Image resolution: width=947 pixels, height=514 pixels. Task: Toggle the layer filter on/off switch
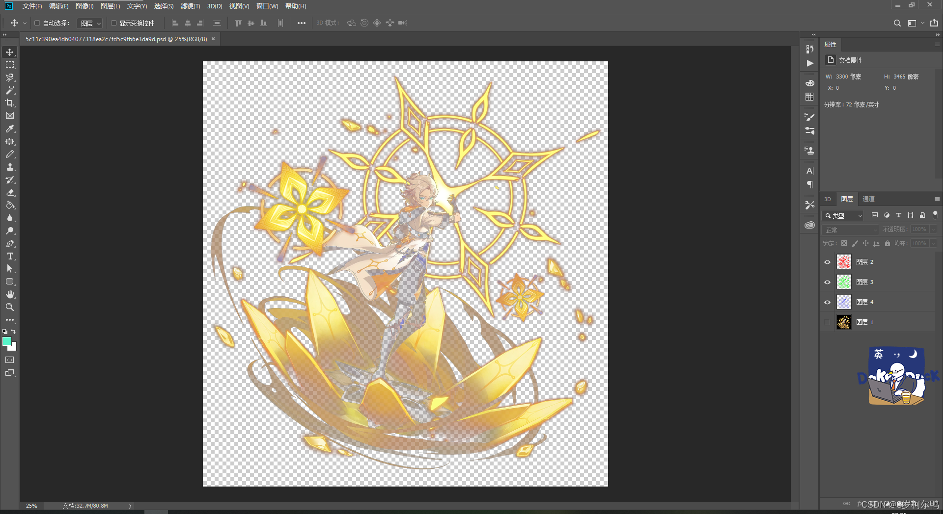(x=935, y=214)
